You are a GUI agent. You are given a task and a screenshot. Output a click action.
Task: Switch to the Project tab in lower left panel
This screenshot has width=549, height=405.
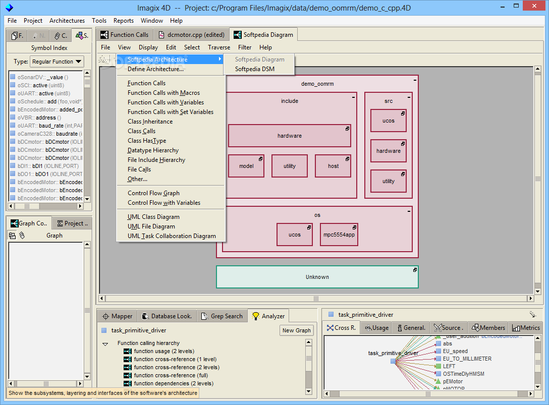(72, 223)
